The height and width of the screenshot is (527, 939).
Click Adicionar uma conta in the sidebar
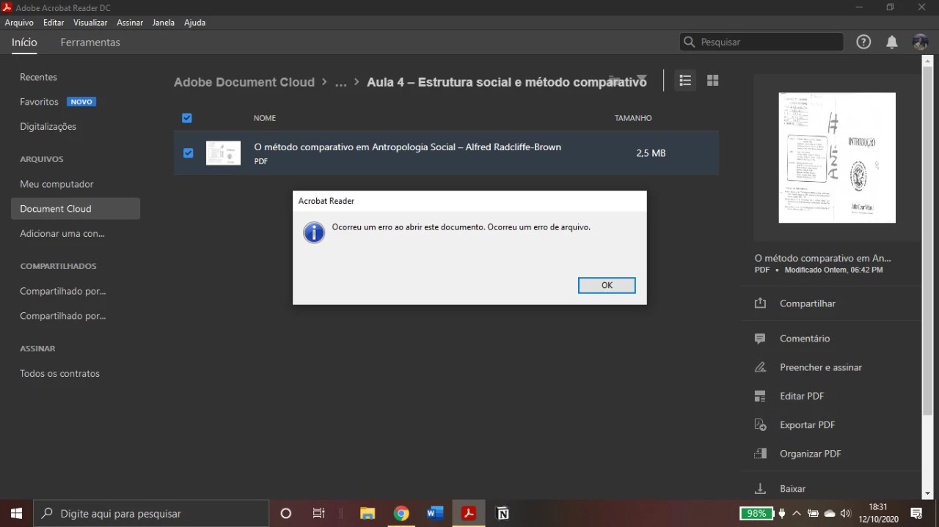point(62,234)
